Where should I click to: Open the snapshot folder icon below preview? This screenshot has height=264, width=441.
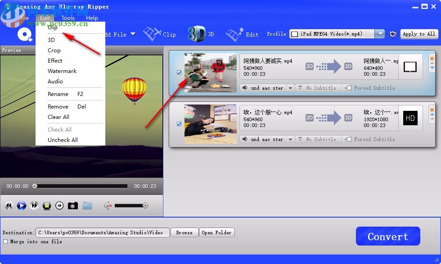point(87,205)
